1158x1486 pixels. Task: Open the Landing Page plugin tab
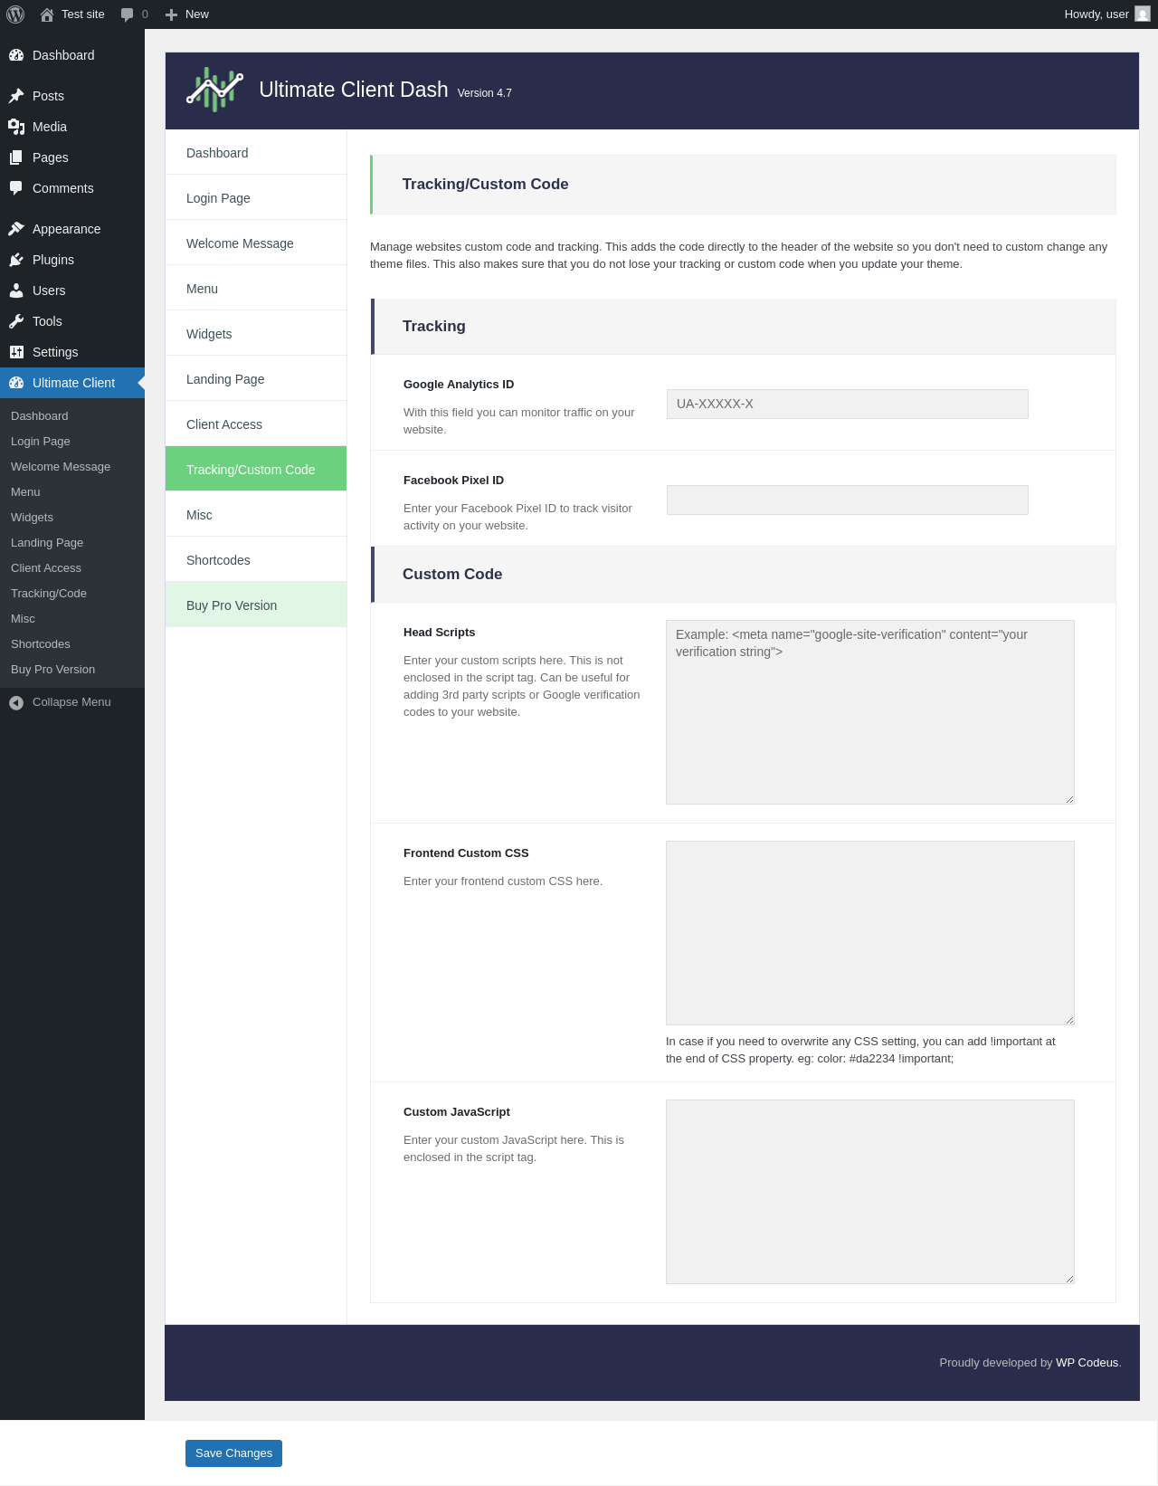256,378
